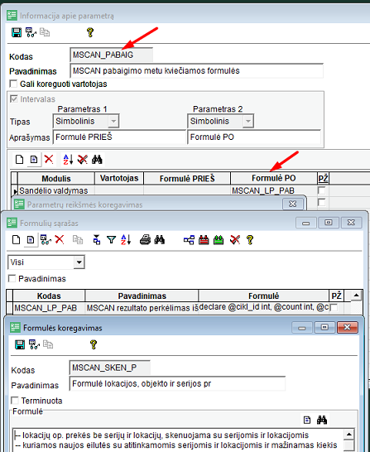Click the yellow help question mark in Formulių sąrašas

click(x=250, y=239)
